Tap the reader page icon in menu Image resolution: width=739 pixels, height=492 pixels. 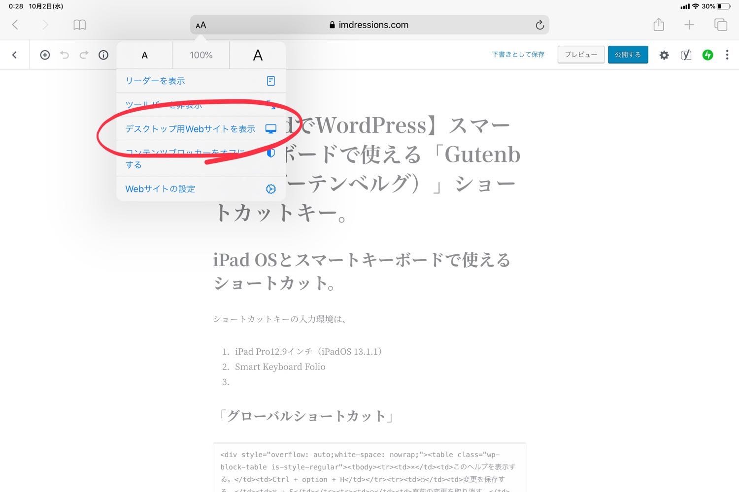(270, 81)
